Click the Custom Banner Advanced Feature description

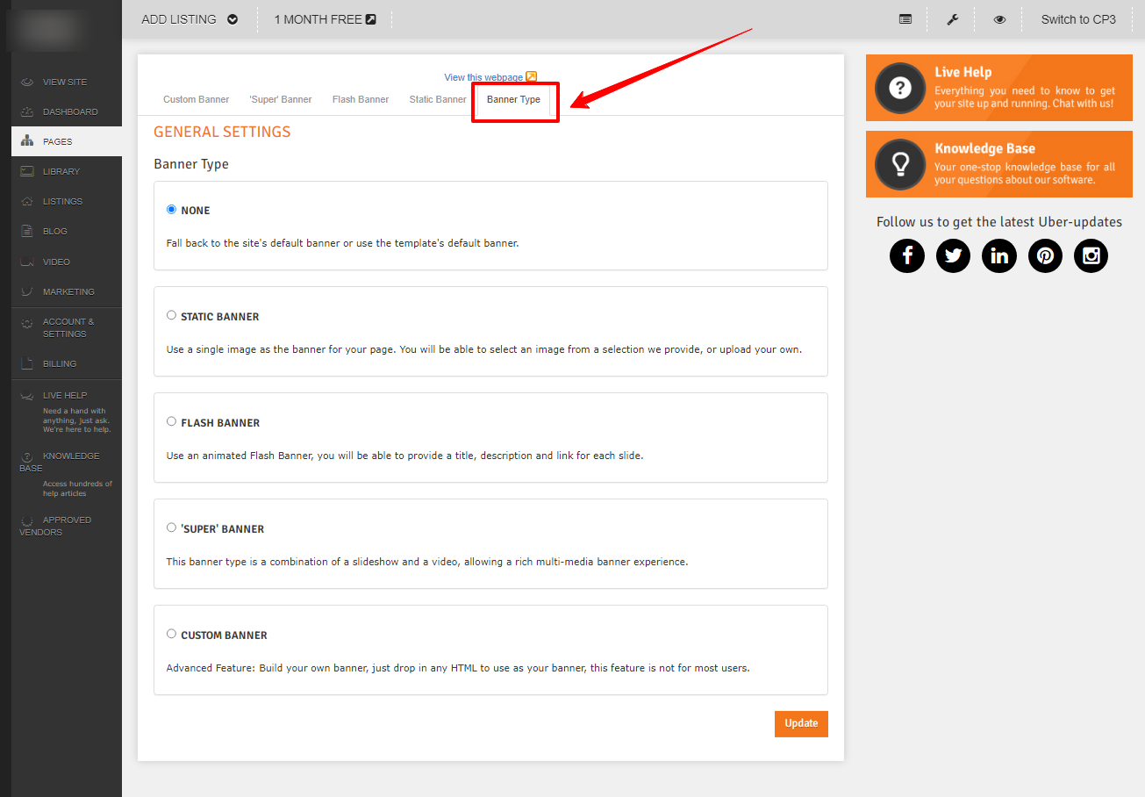pos(458,668)
